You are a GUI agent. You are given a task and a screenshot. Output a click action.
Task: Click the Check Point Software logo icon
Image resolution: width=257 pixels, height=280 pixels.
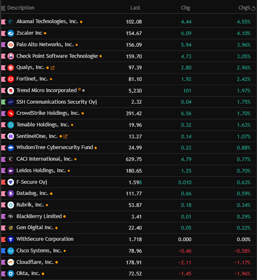[x=11, y=56]
